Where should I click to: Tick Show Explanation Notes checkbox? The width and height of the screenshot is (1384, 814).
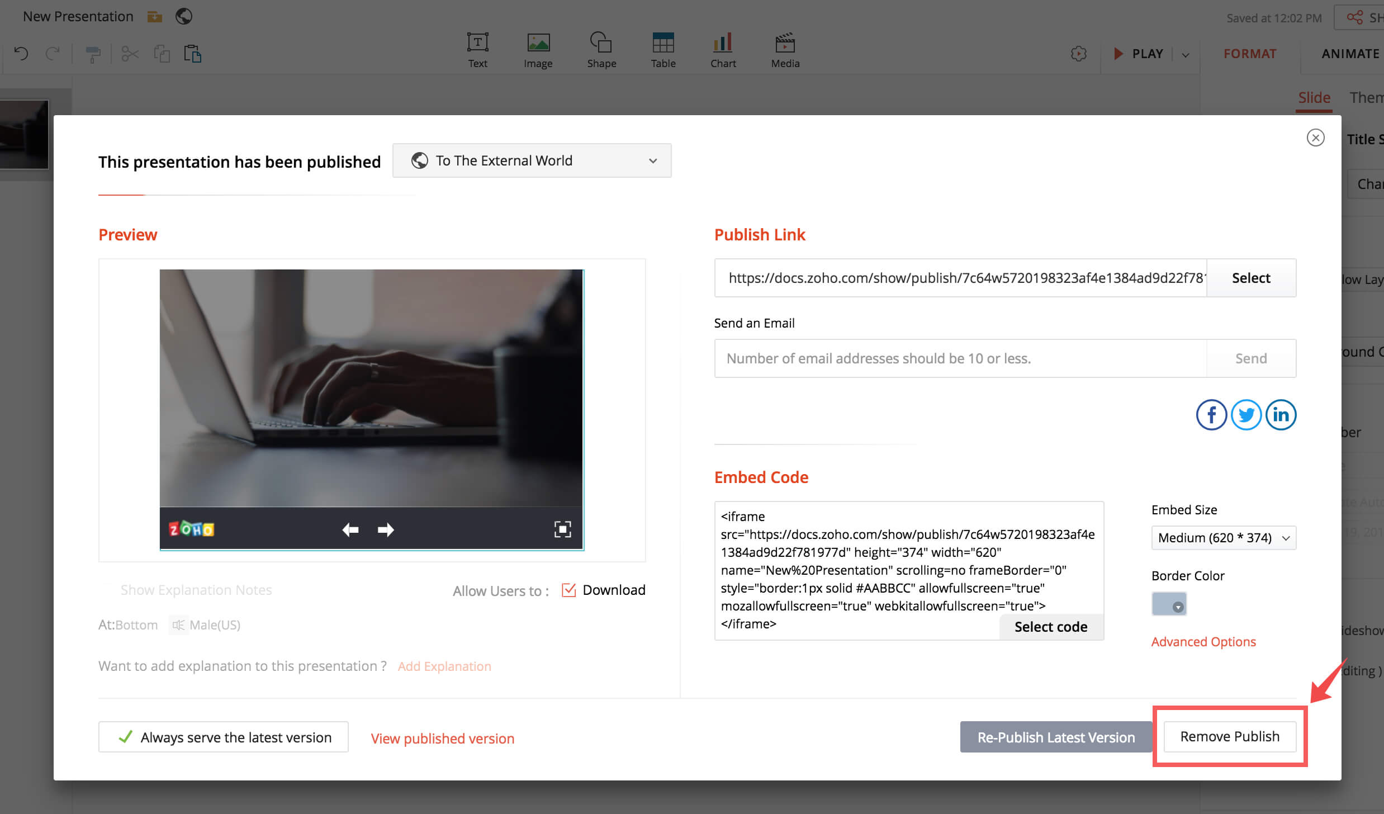pyautogui.click(x=107, y=590)
